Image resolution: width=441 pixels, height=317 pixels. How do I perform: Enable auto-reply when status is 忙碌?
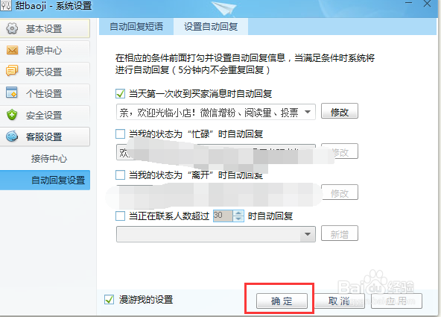[x=120, y=134]
